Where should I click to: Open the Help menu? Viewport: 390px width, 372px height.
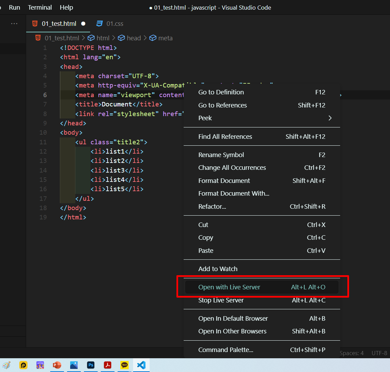click(x=66, y=8)
